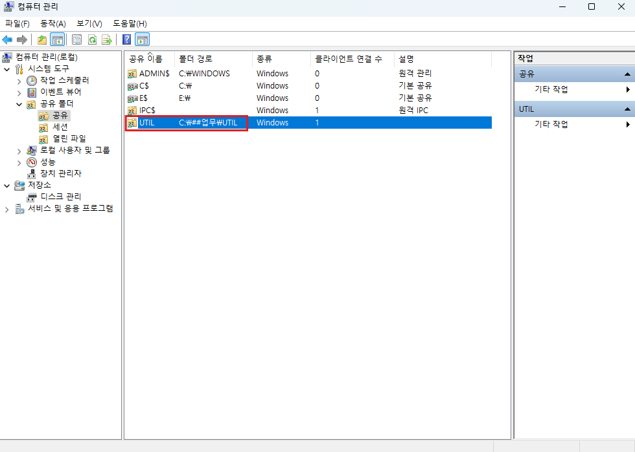Click the forward navigation arrow icon
Viewport: 635px width, 452px height.
pyautogui.click(x=21, y=39)
